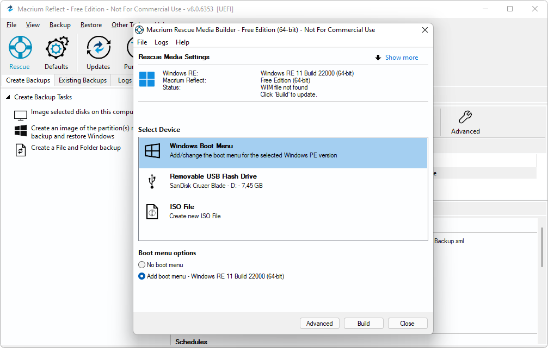Choose Removable USB Flash Drive device
Viewport: 548px width, 348px height.
pos(283,181)
